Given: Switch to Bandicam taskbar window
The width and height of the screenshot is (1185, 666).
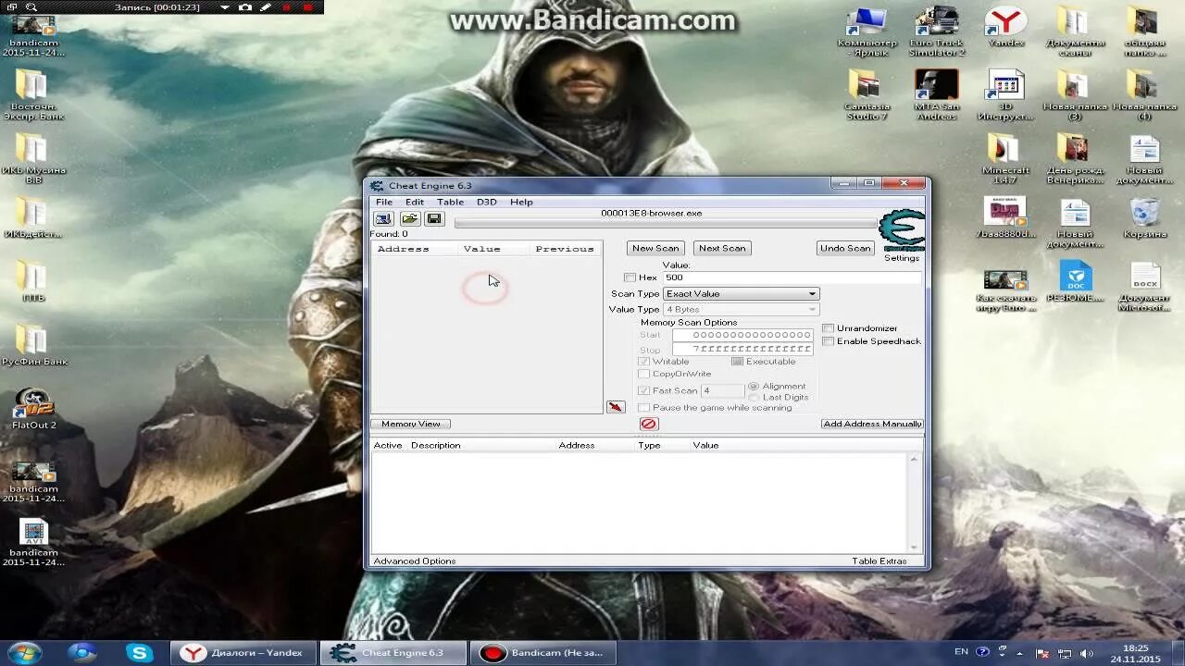Looking at the screenshot, I should 544,653.
